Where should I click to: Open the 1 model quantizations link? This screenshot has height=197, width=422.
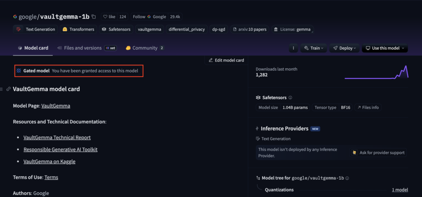coord(400,190)
